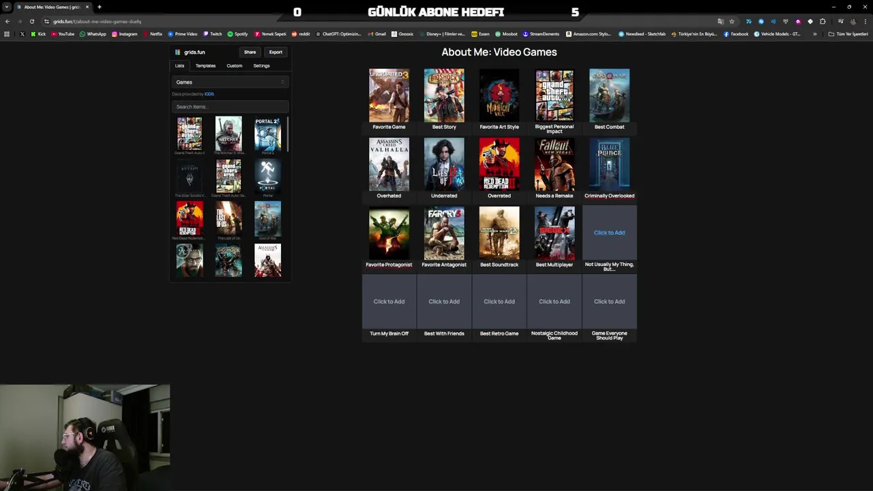873x491 pixels.
Task: Click the BioShock Infinite Best Story cell
Action: click(444, 95)
